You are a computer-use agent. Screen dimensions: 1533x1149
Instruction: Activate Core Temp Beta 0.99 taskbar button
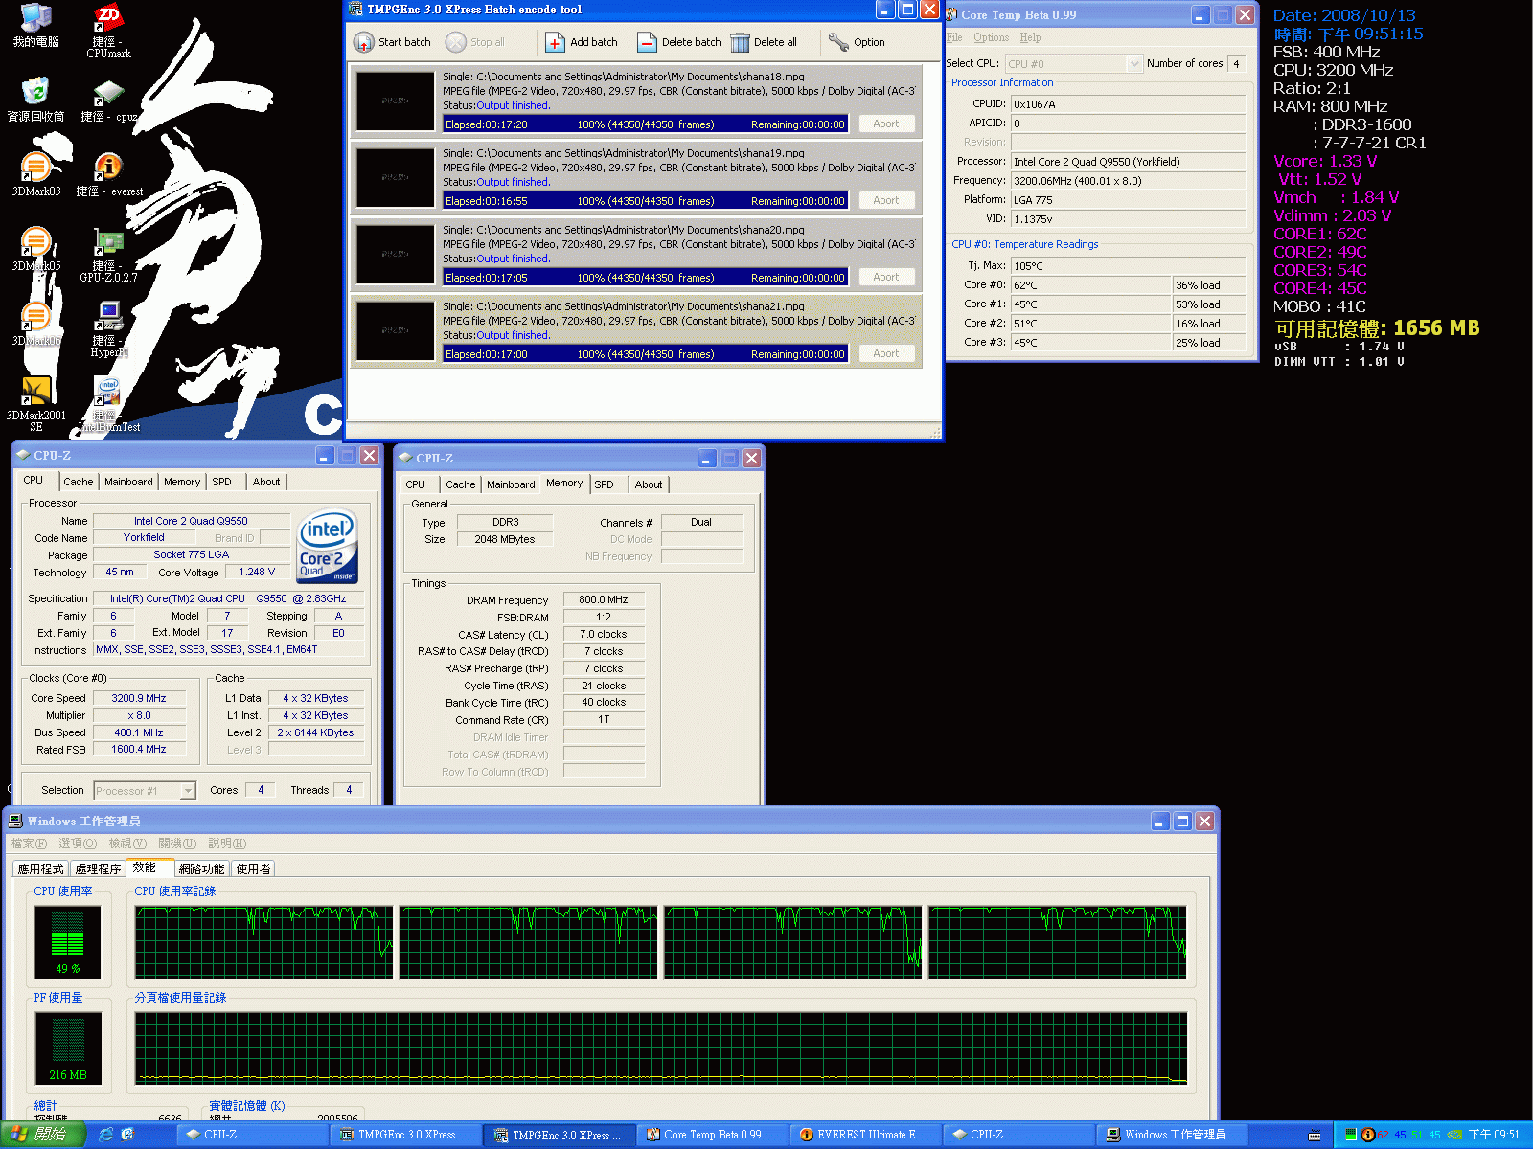tap(712, 1135)
